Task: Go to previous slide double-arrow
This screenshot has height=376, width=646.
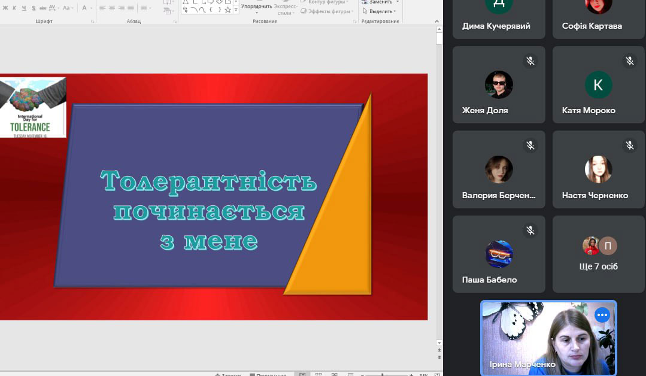Action: pyautogui.click(x=439, y=350)
